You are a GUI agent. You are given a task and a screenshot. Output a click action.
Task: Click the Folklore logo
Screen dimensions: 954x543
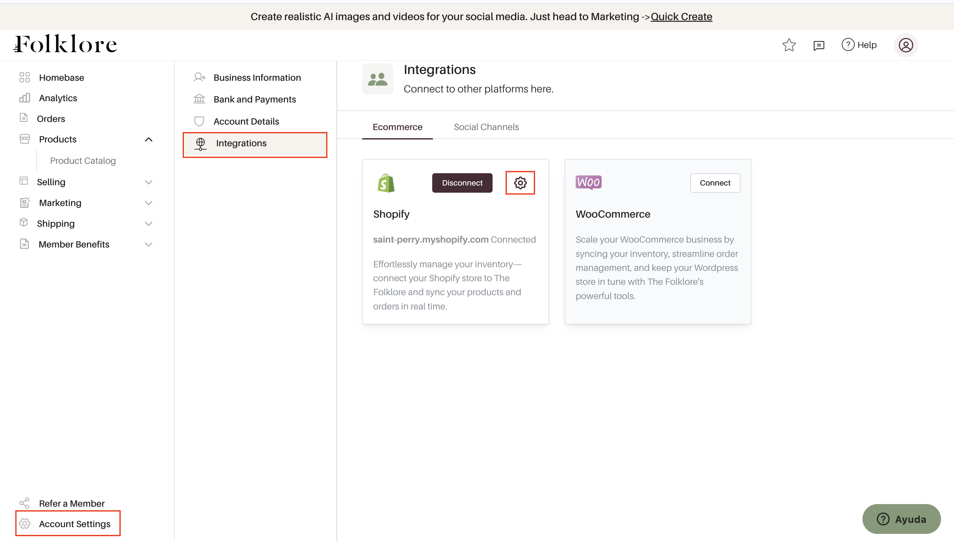coord(66,44)
